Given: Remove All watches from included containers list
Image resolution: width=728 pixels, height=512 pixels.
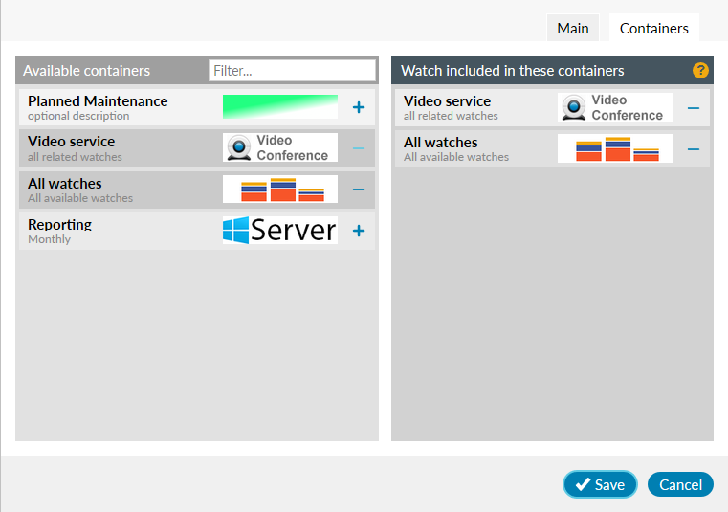Looking at the screenshot, I should tap(694, 149).
